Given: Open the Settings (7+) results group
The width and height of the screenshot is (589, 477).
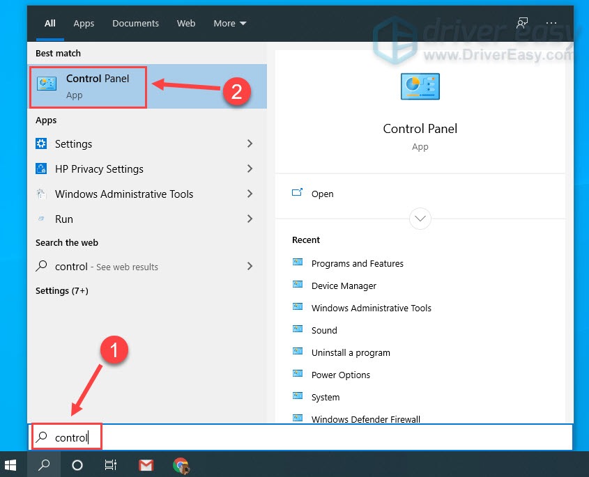Looking at the screenshot, I should pyautogui.click(x=62, y=291).
